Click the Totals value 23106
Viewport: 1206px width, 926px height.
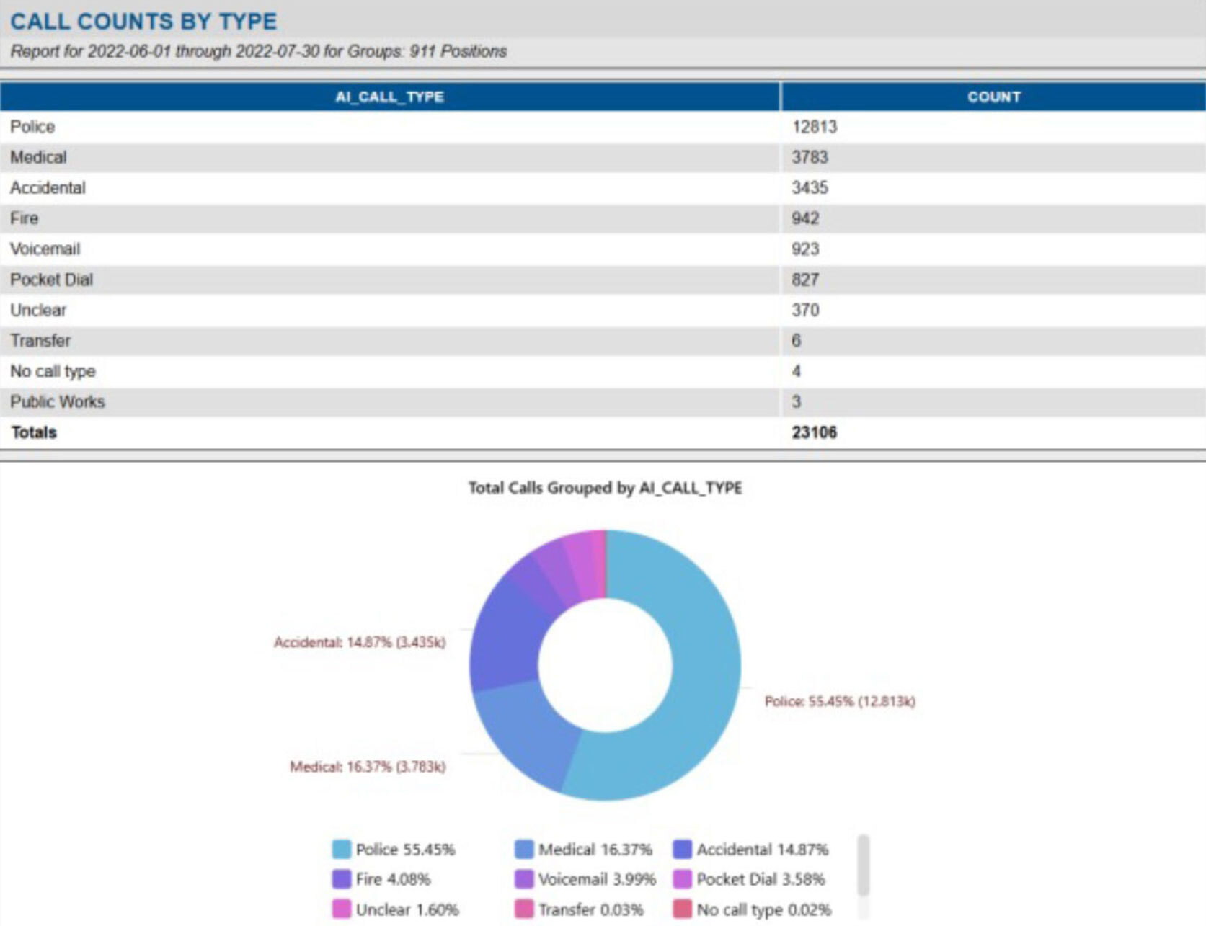coord(814,432)
